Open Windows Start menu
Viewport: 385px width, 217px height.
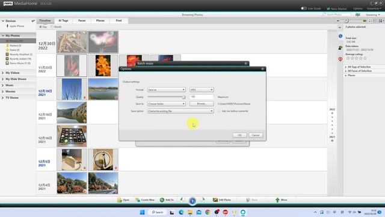click(142, 212)
